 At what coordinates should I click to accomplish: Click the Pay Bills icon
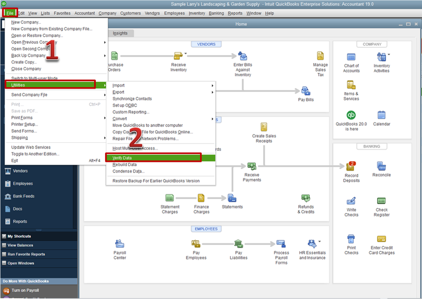pyautogui.click(x=305, y=91)
